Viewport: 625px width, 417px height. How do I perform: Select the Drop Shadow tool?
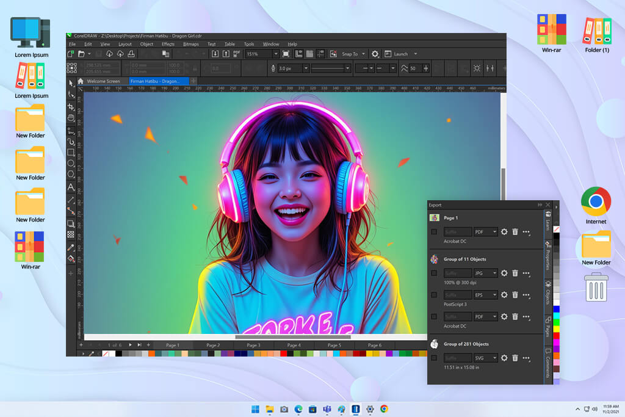click(71, 223)
